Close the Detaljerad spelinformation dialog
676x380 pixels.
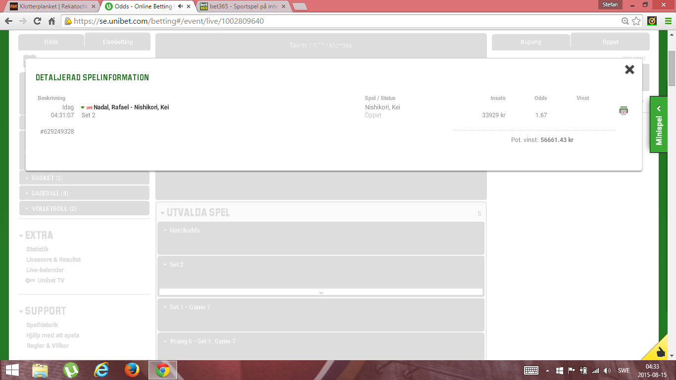pyautogui.click(x=629, y=69)
